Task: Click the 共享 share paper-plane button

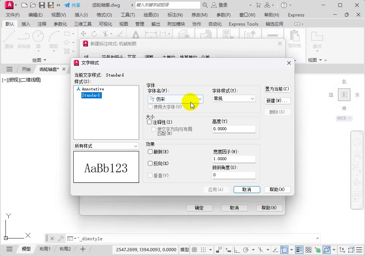Action: pyautogui.click(x=72, y=5)
